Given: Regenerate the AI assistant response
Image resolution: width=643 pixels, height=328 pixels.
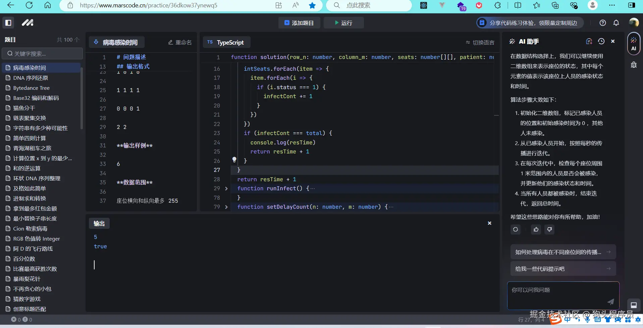Looking at the screenshot, I should coord(516,229).
